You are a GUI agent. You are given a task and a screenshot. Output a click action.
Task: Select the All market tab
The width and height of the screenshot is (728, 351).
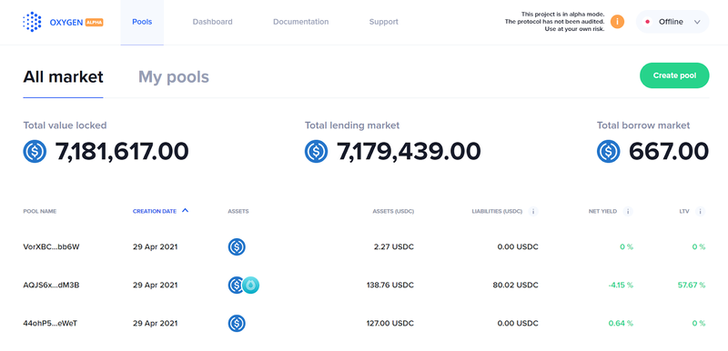pyautogui.click(x=63, y=77)
